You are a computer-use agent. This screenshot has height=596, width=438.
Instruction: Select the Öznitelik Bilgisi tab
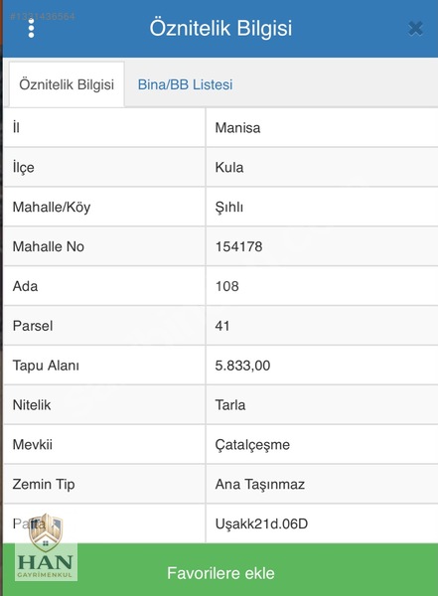click(x=67, y=84)
